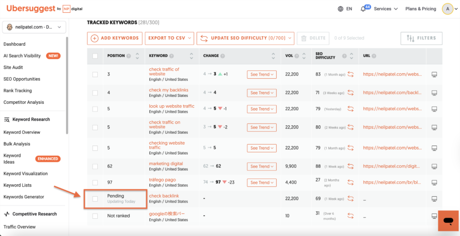Select checkbox for check traffic on website

(95, 127)
